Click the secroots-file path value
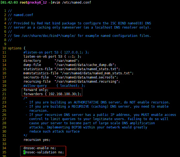Image resolution: width=180 pixels, height=157 pixels. point(86,77)
